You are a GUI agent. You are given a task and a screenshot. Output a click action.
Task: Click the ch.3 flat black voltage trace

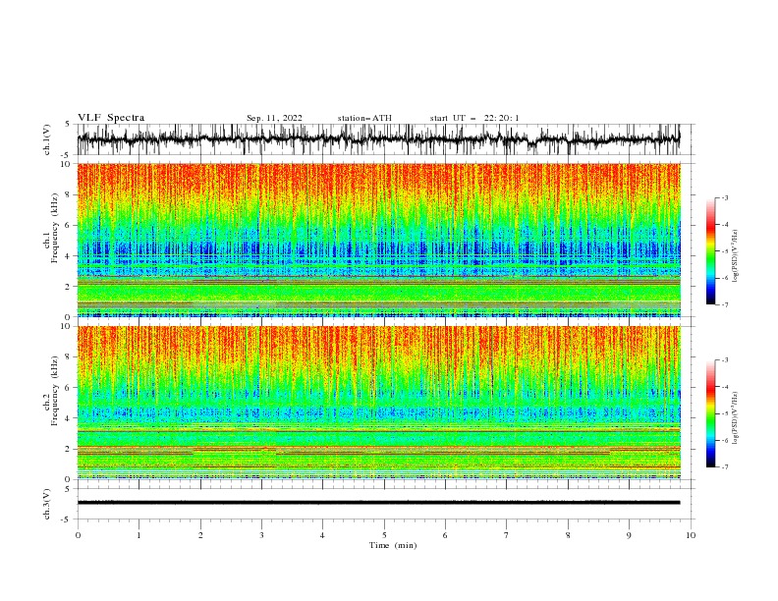(378, 503)
